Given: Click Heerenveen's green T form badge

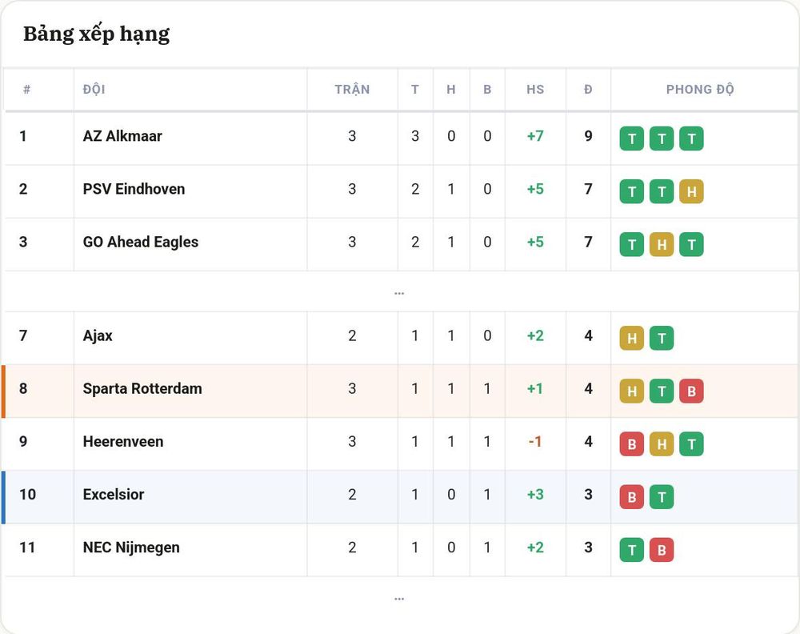Looking at the screenshot, I should pos(691,444).
